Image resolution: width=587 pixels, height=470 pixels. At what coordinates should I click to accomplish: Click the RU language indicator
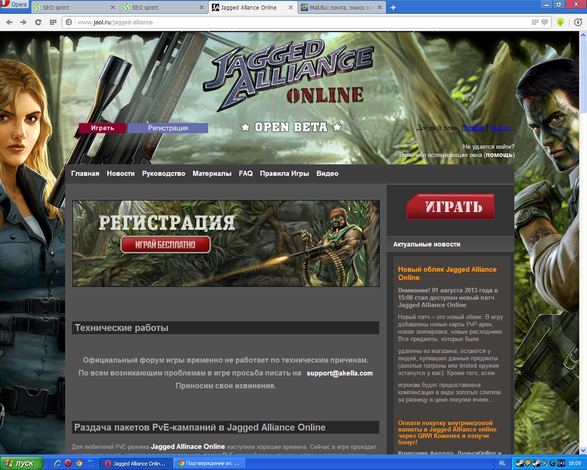coord(502,464)
